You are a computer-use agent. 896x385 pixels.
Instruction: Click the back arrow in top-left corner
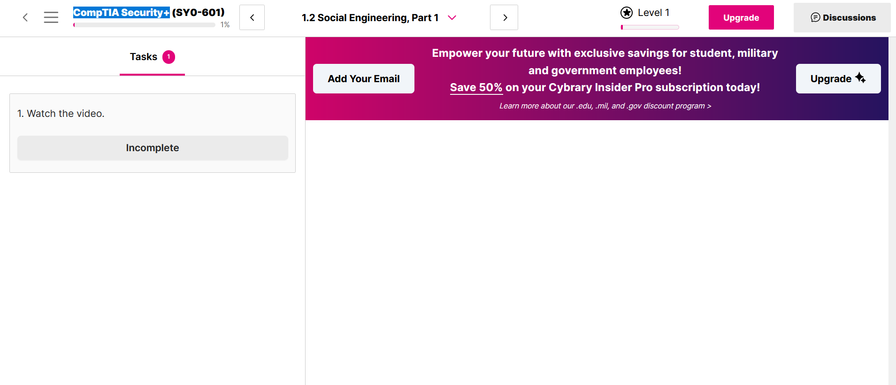pyautogui.click(x=25, y=17)
